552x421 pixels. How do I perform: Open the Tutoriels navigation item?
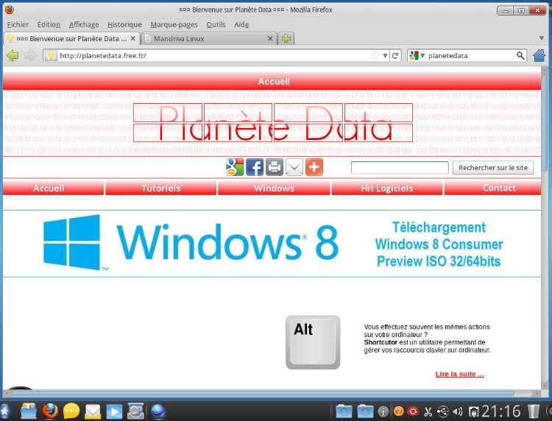pos(161,188)
